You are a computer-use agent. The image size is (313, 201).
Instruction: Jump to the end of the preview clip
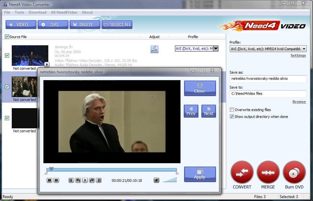(x=99, y=180)
